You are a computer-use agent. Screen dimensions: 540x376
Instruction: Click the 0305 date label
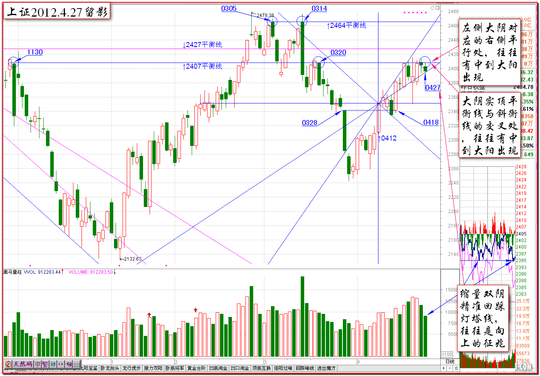pos(229,8)
